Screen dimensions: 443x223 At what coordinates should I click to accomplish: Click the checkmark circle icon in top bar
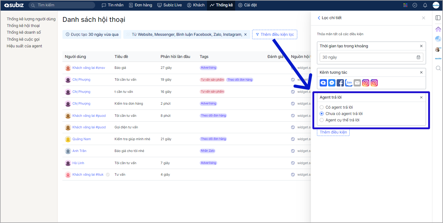pyautogui.click(x=415, y=5)
